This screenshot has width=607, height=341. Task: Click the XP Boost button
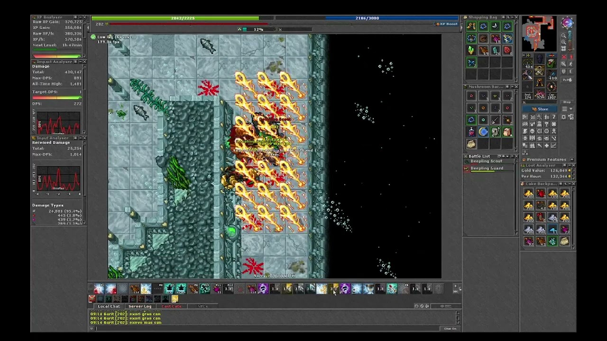pos(447,24)
